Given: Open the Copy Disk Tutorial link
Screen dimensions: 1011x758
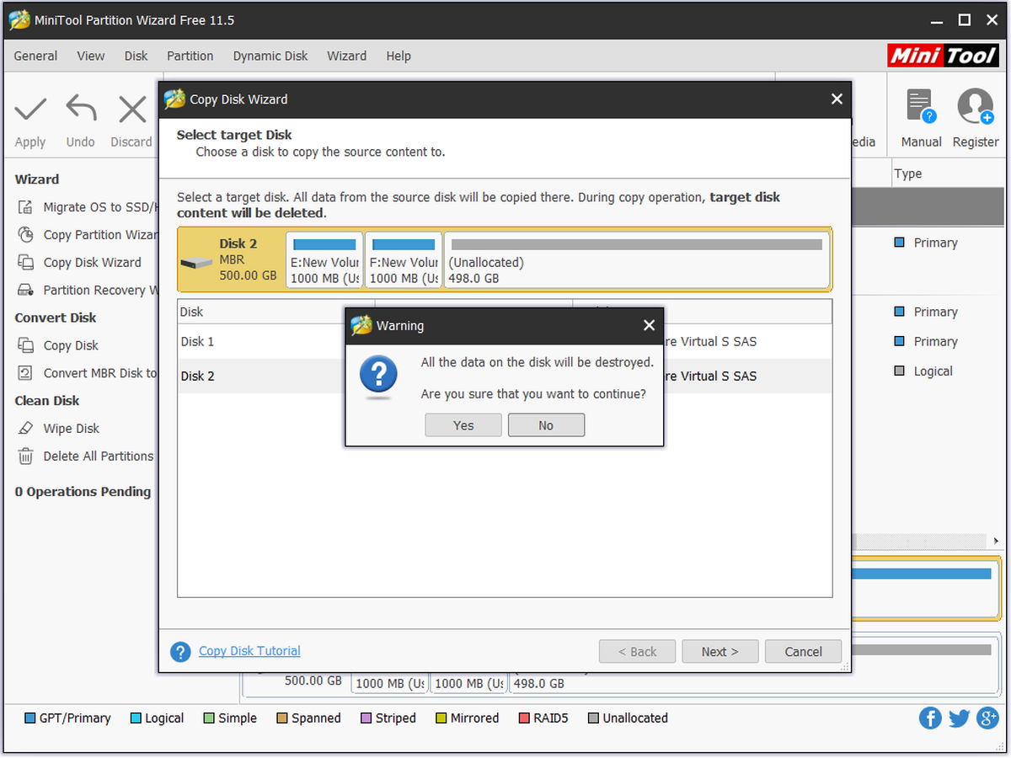Looking at the screenshot, I should click(249, 651).
